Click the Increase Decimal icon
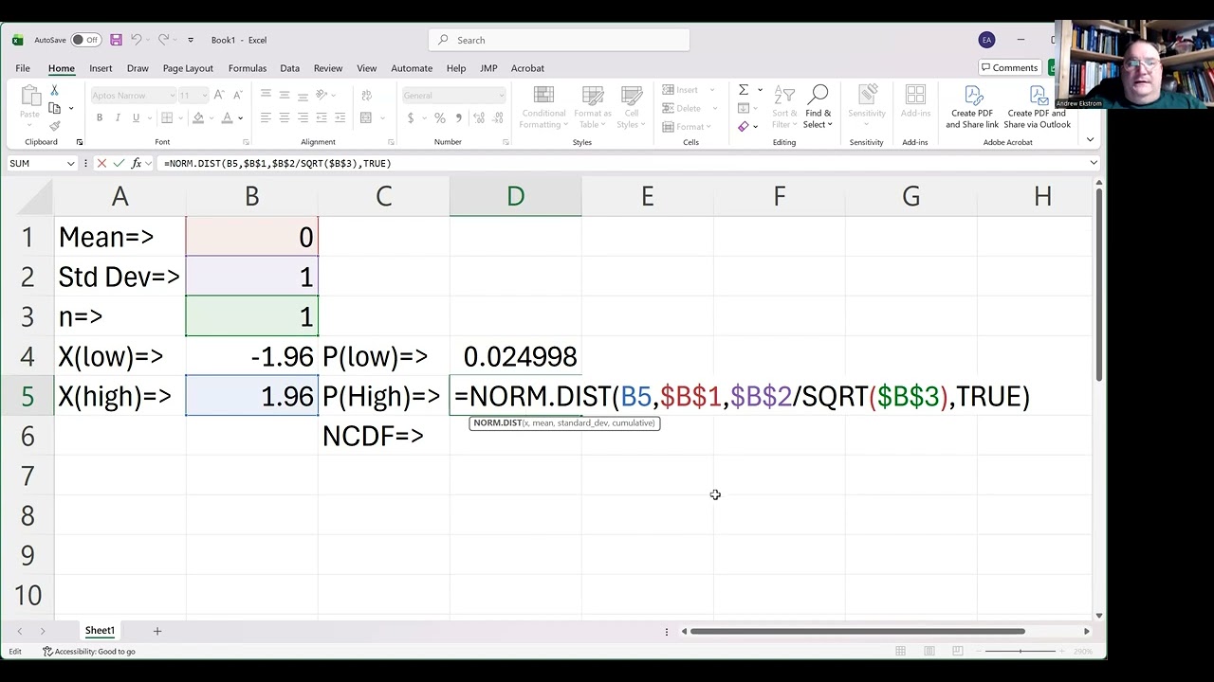The height and width of the screenshot is (682, 1214). (x=478, y=117)
